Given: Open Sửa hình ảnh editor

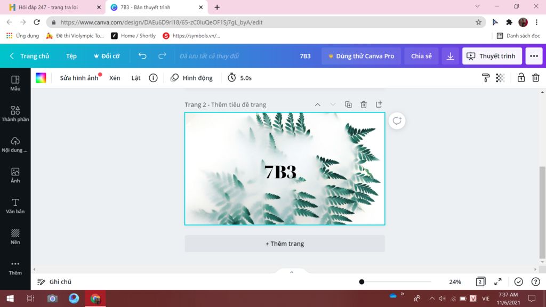Looking at the screenshot, I should click(x=79, y=78).
